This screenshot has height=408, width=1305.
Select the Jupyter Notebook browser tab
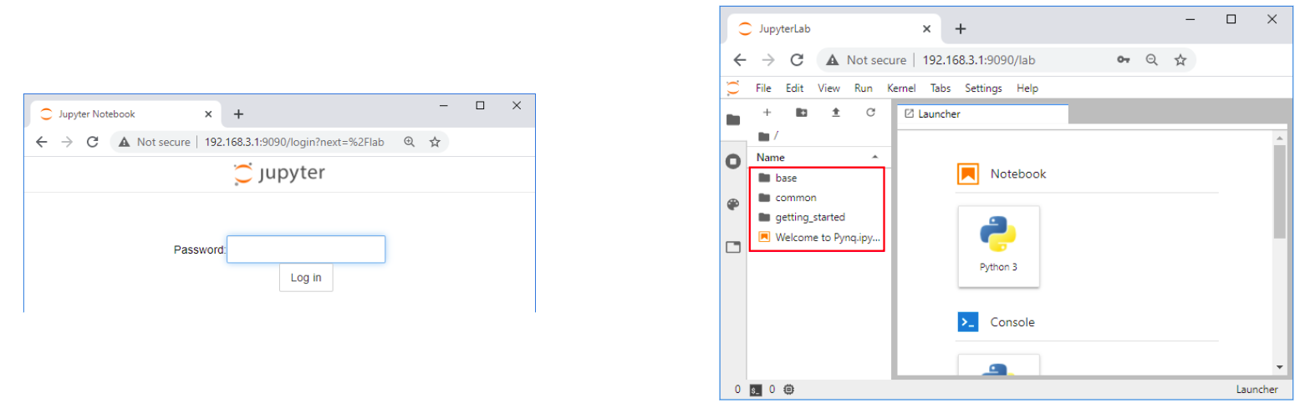pos(125,114)
